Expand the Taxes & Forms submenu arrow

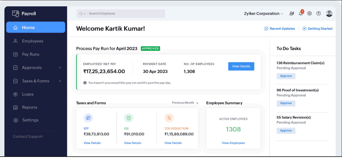(60, 81)
